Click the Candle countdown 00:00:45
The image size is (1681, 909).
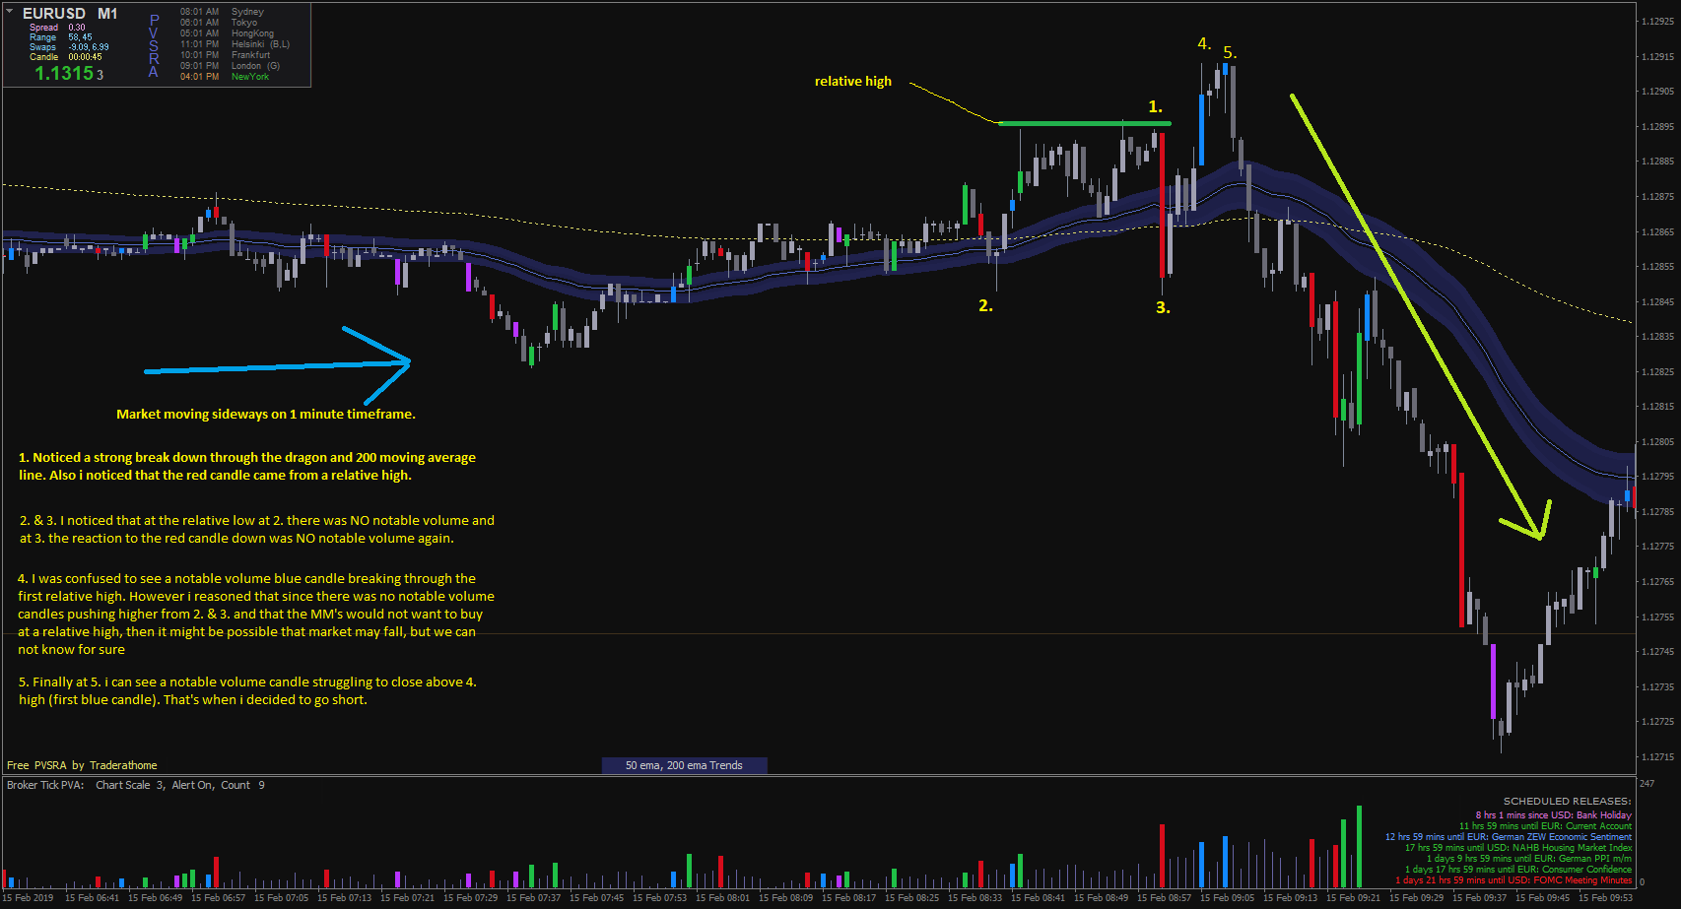(x=85, y=57)
